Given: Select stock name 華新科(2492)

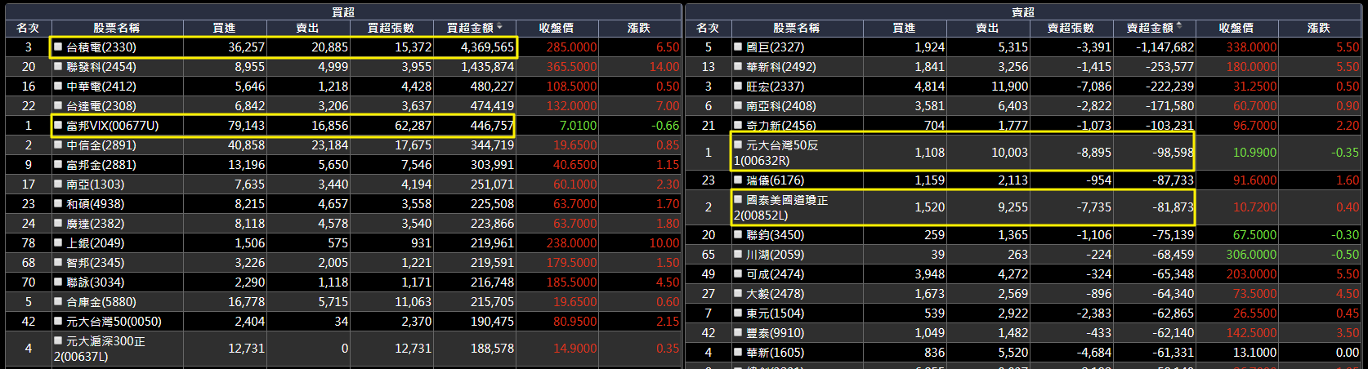Looking at the screenshot, I should (x=781, y=67).
